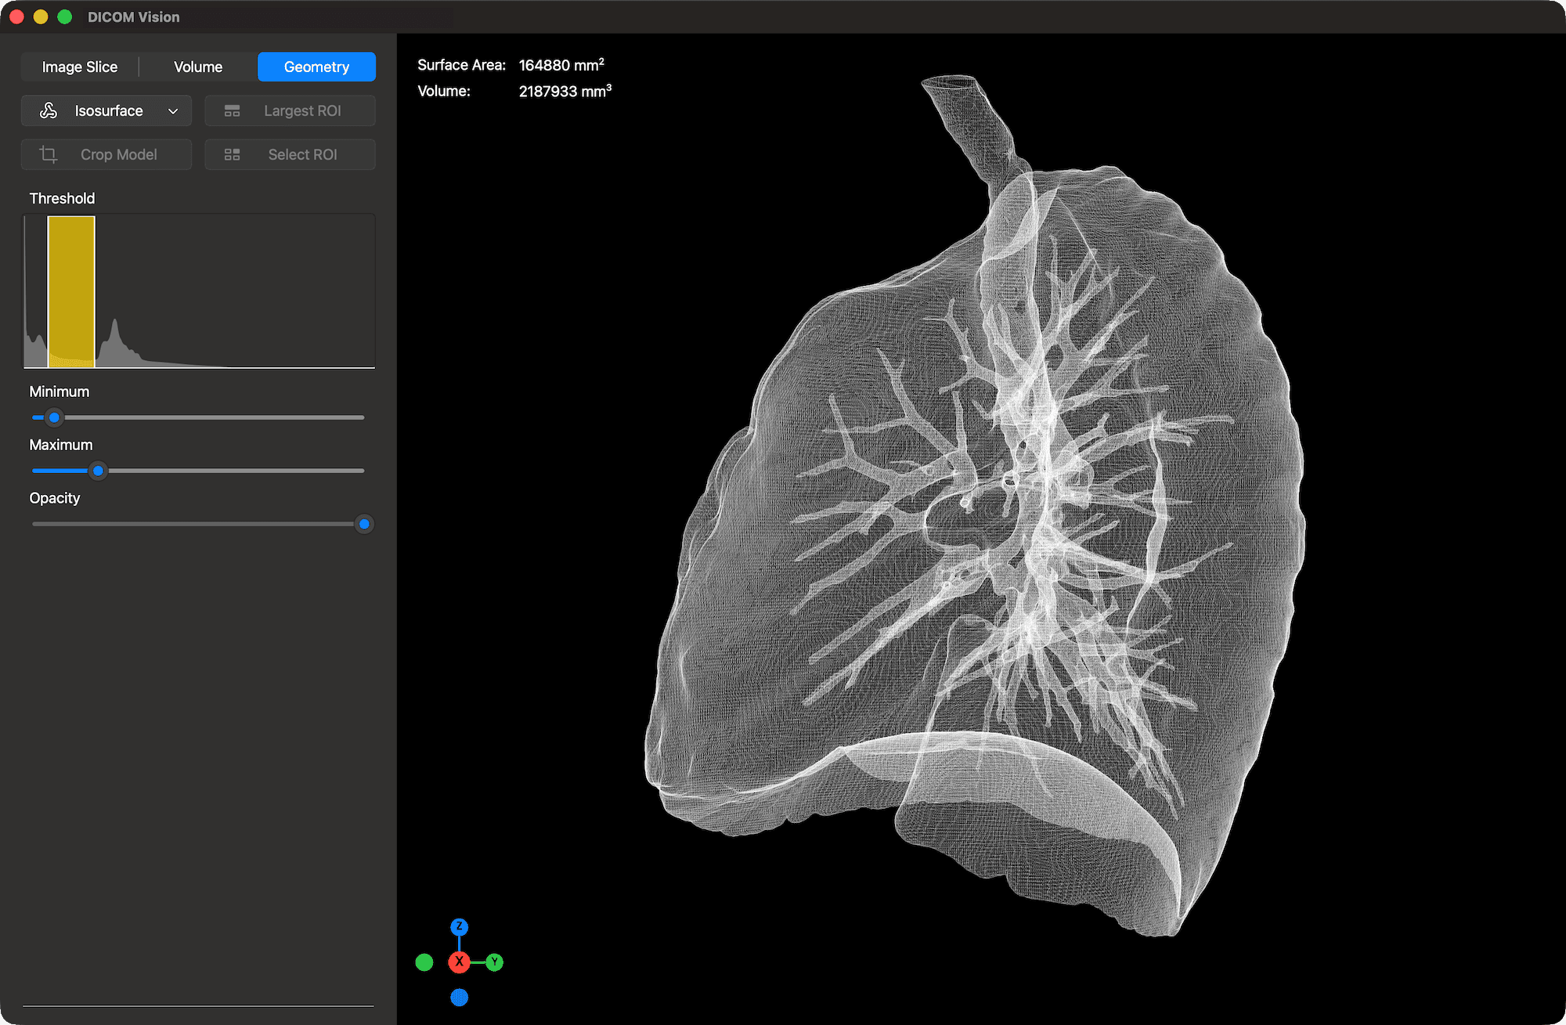
Task: Switch to the Volume tab
Action: 197,67
